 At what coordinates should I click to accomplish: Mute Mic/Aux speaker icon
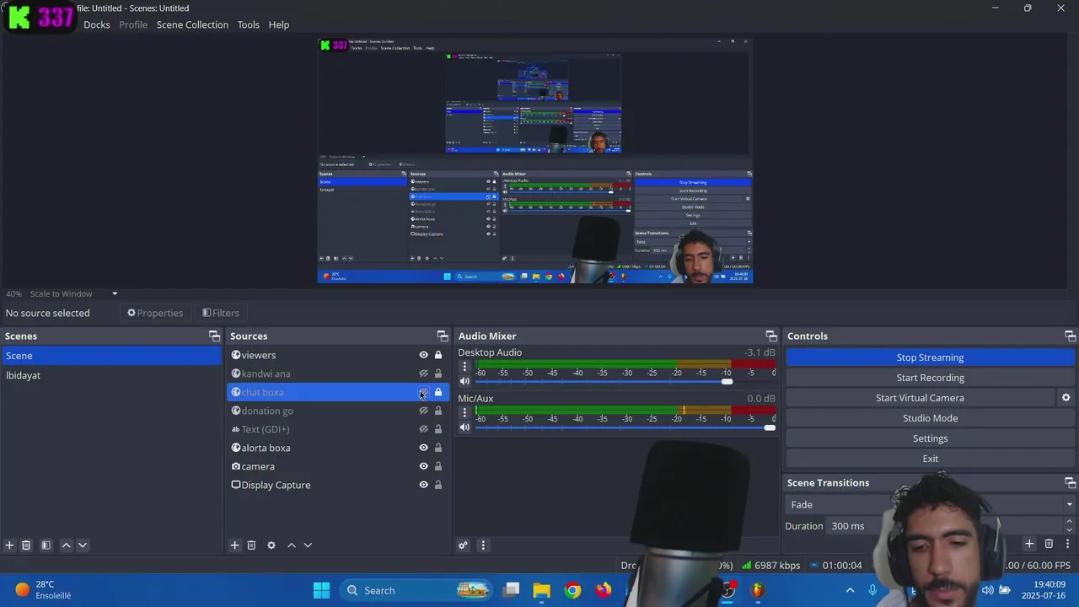click(x=464, y=427)
